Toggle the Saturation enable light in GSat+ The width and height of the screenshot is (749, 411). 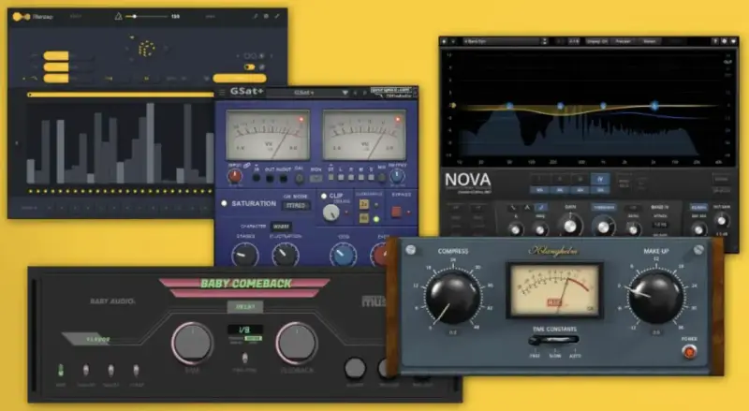point(224,203)
